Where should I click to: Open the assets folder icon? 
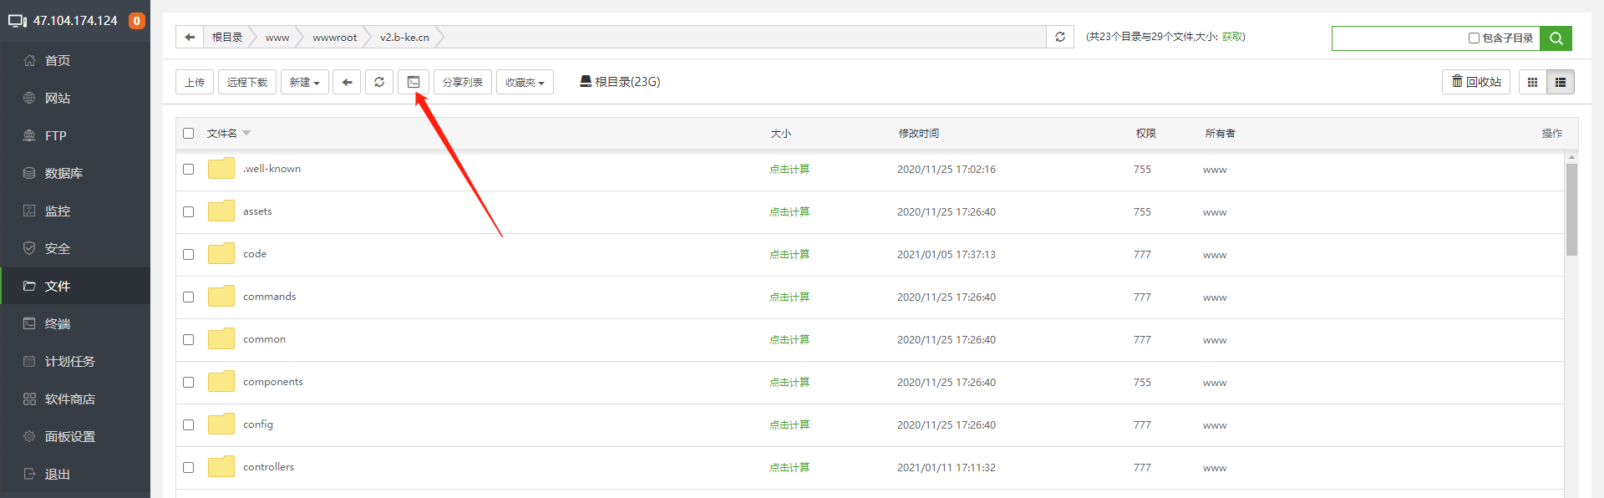tap(221, 211)
